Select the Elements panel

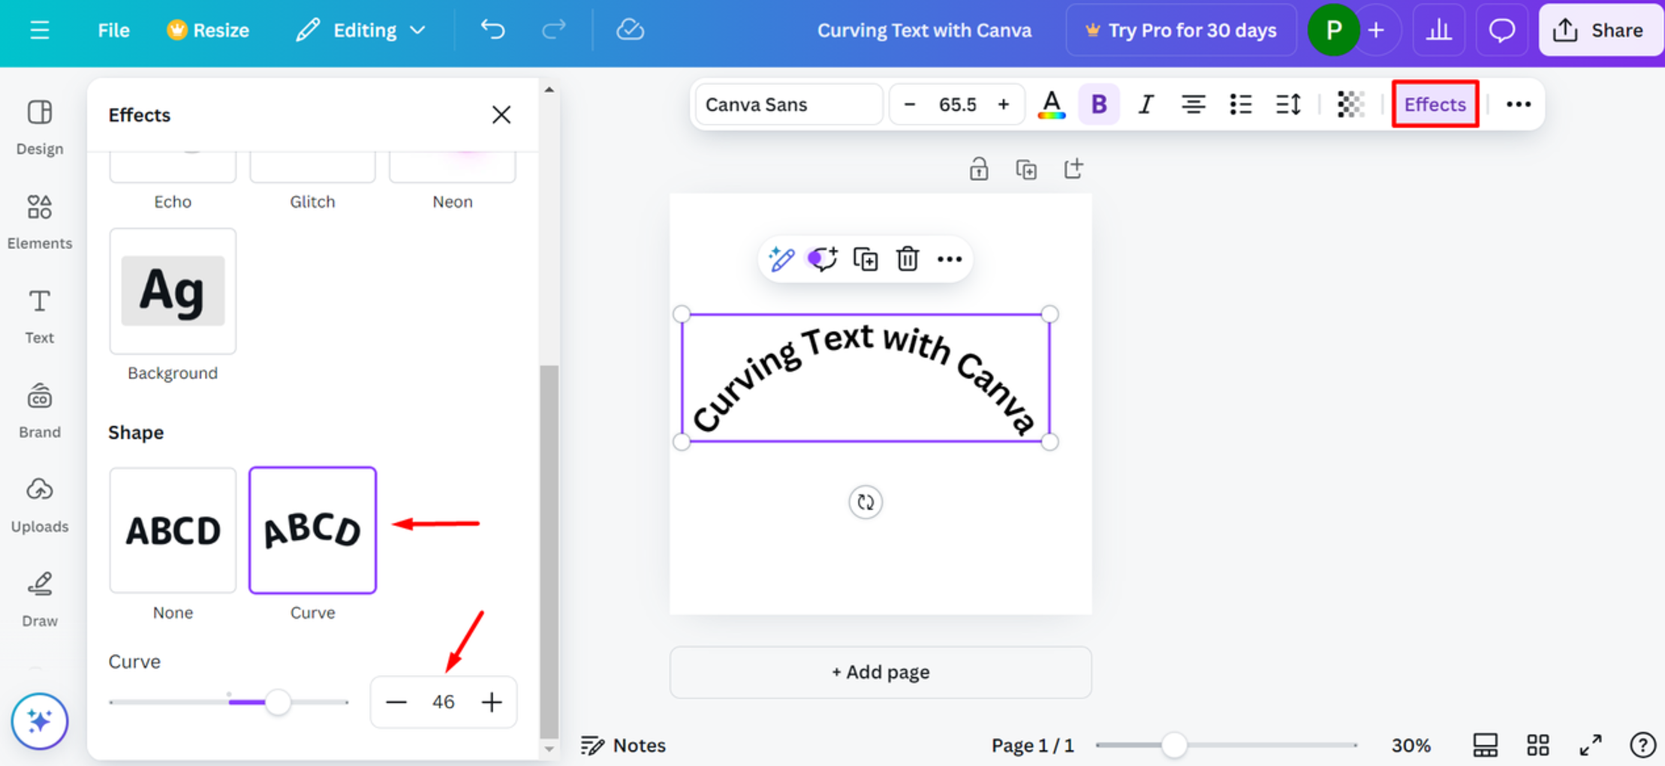[39, 221]
